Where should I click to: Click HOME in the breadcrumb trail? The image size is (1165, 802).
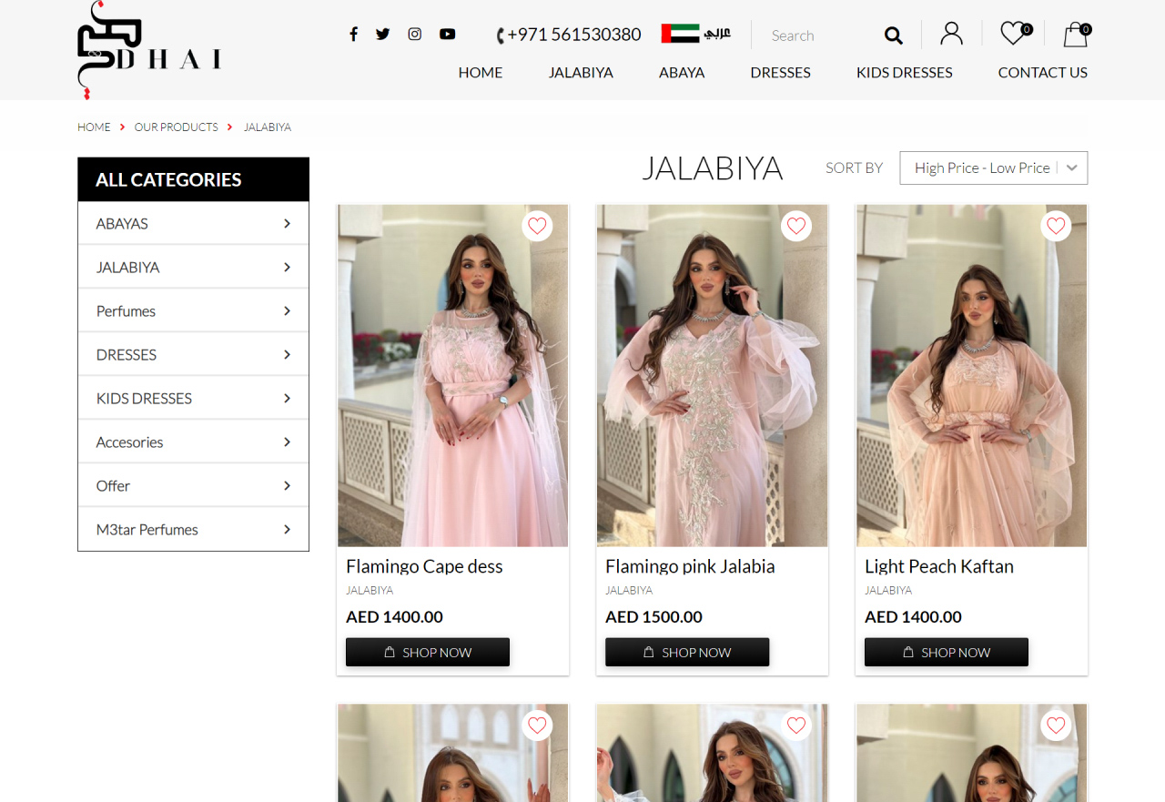coord(94,127)
